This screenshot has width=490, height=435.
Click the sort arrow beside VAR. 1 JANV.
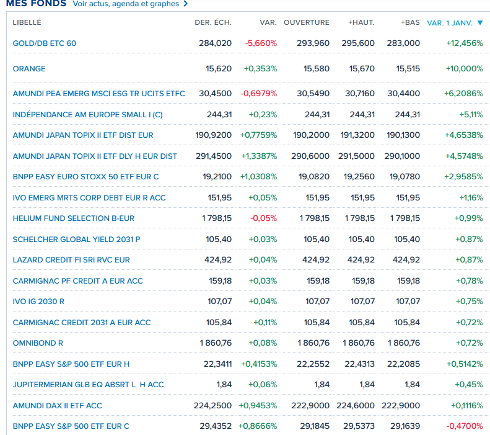pyautogui.click(x=480, y=23)
